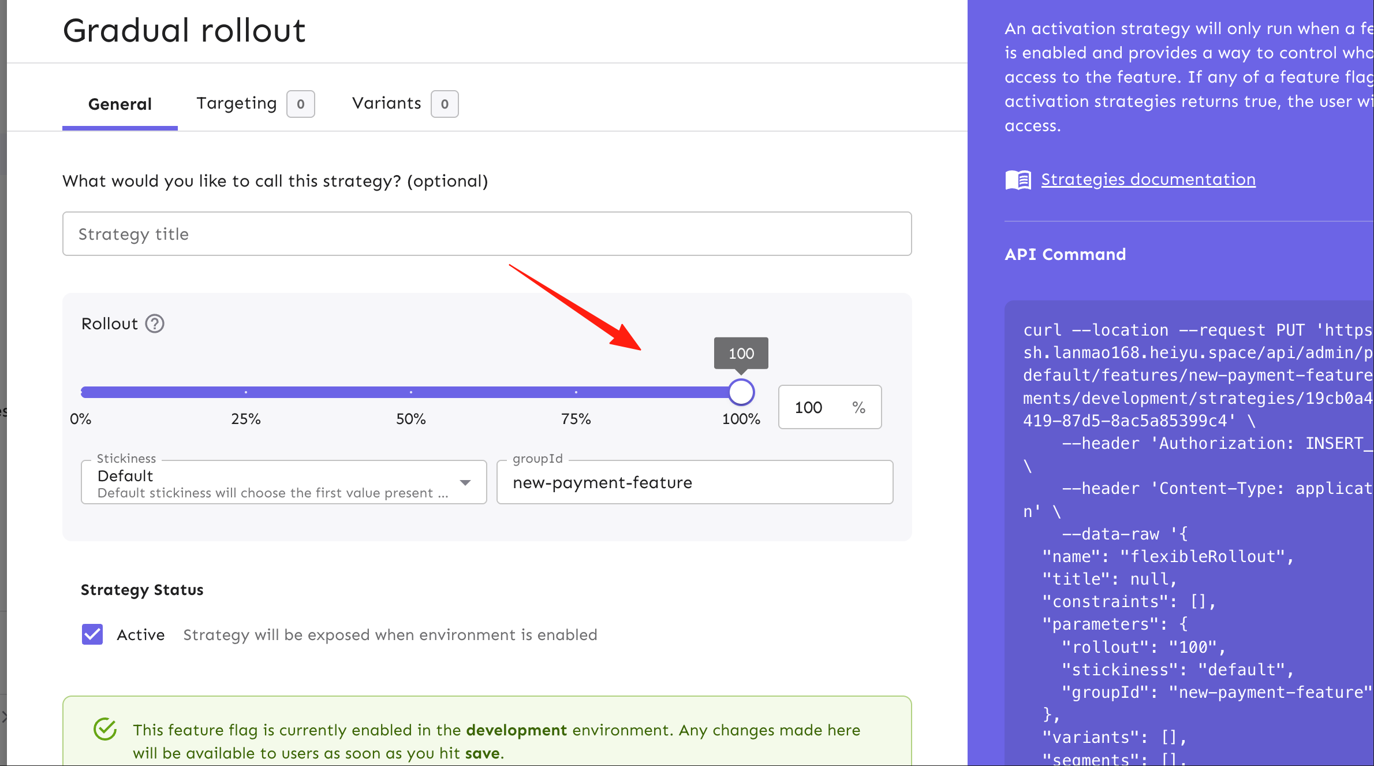Open the Stickiness dropdown
The image size is (1374, 766).
point(283,482)
